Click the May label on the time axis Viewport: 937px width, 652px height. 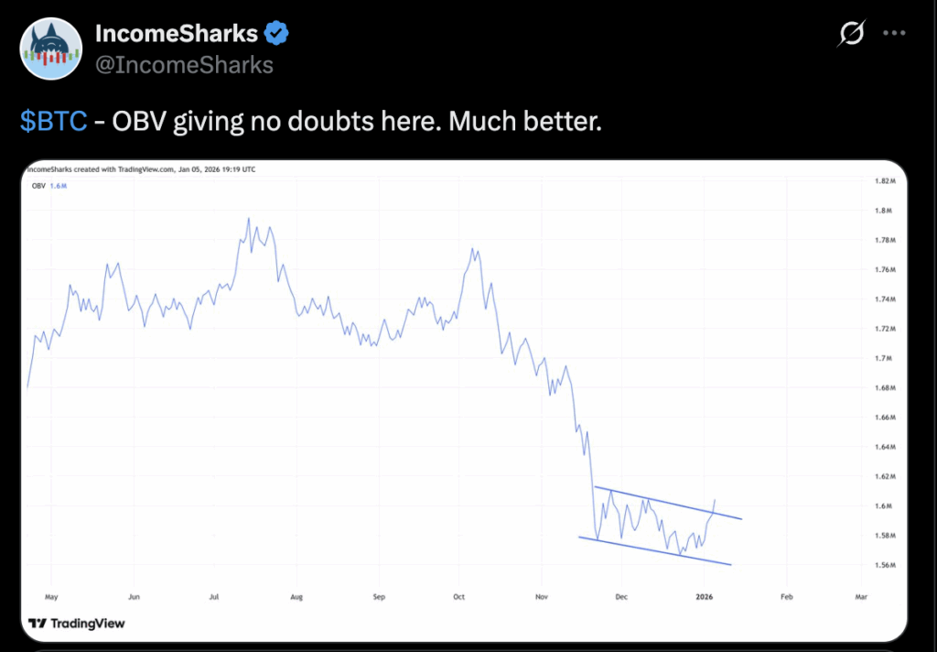coord(51,596)
